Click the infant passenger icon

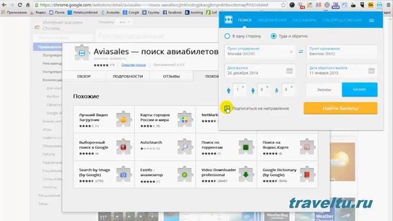point(276,90)
